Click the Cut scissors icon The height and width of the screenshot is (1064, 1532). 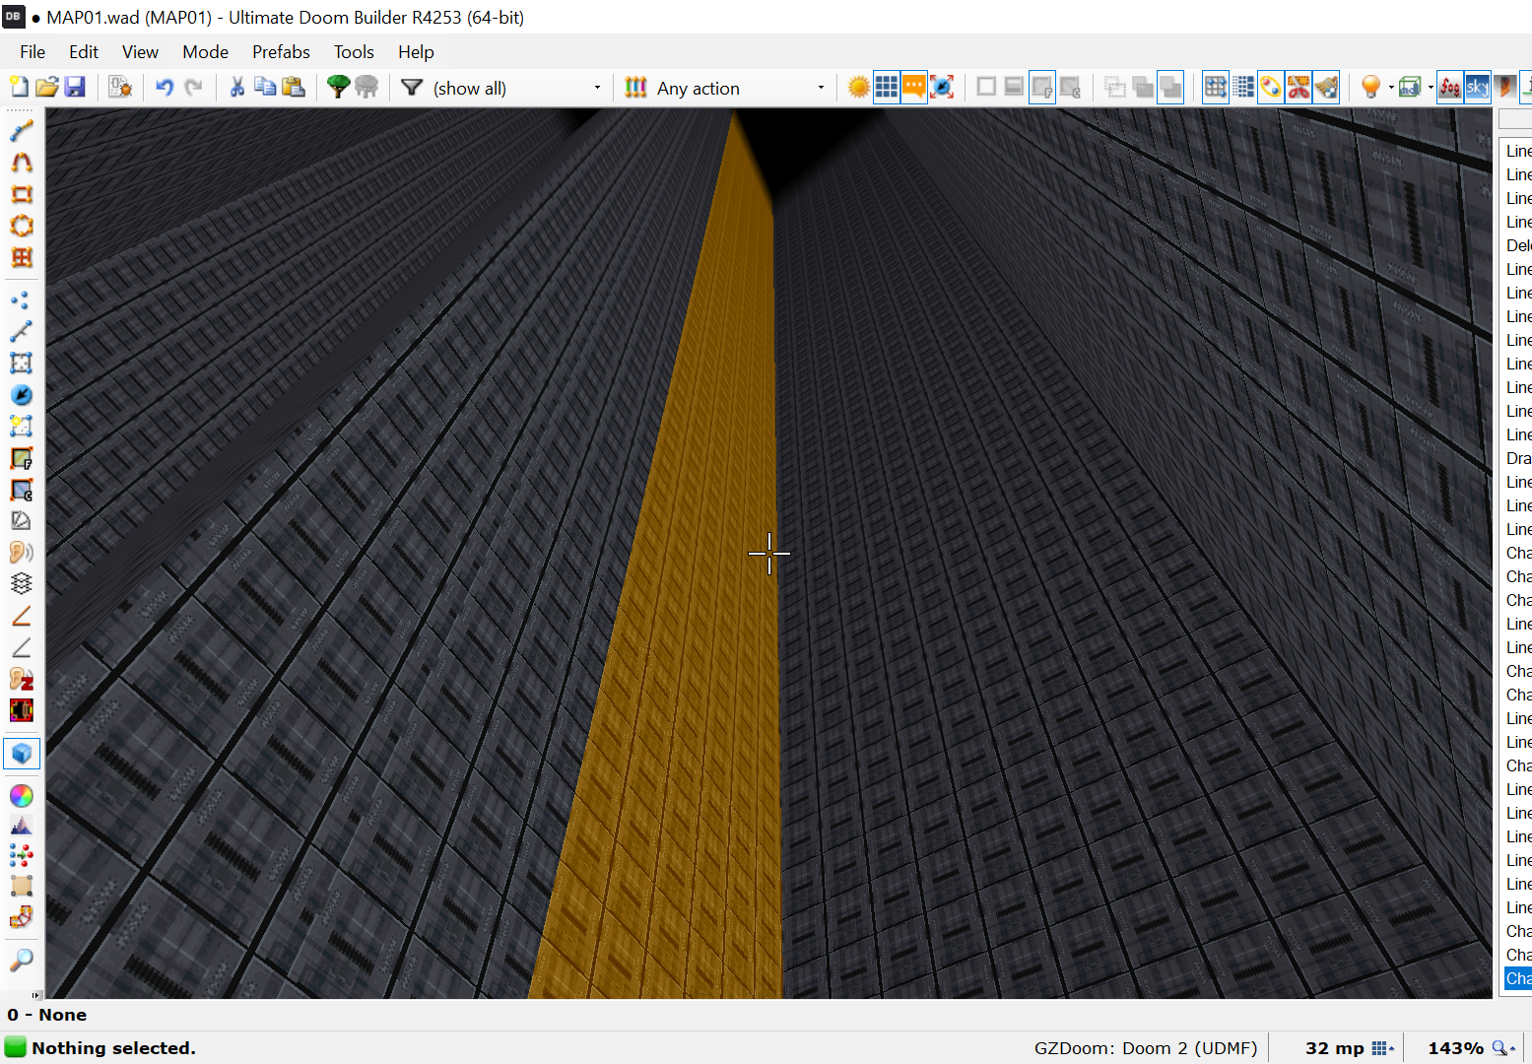click(x=236, y=88)
